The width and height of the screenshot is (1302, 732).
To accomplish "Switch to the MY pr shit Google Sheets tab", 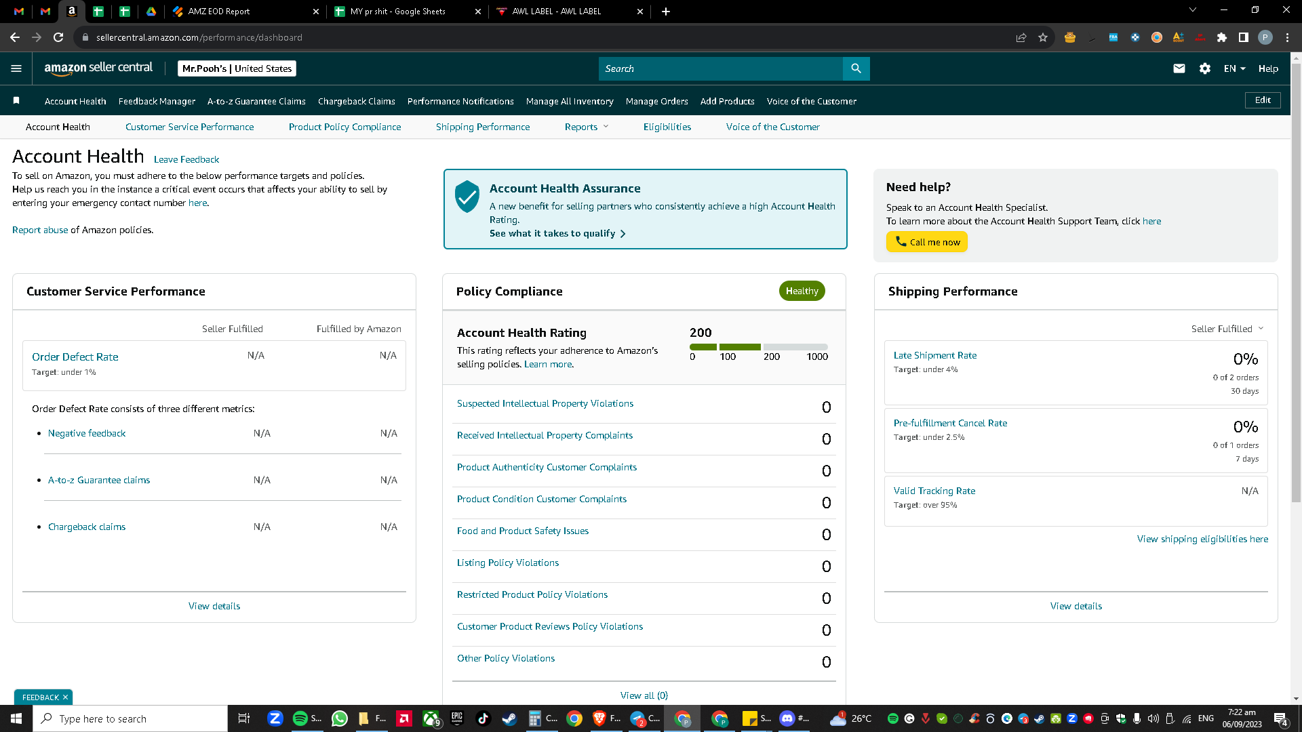I will pyautogui.click(x=408, y=12).
